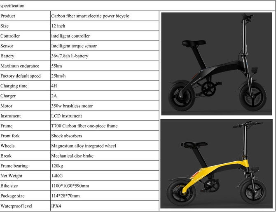Screen dimensions: 278x212
Task: Select 'Carbon fiber smart electric power bicycle' cell
Action: pyautogui.click(x=105, y=16)
